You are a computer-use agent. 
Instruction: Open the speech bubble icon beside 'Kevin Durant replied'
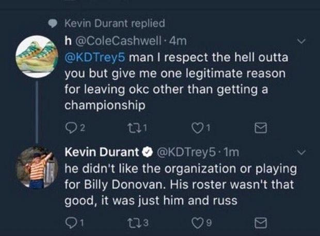point(52,23)
